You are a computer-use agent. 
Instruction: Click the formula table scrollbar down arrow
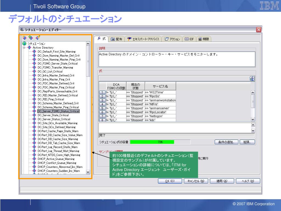pyautogui.click(x=253, y=119)
